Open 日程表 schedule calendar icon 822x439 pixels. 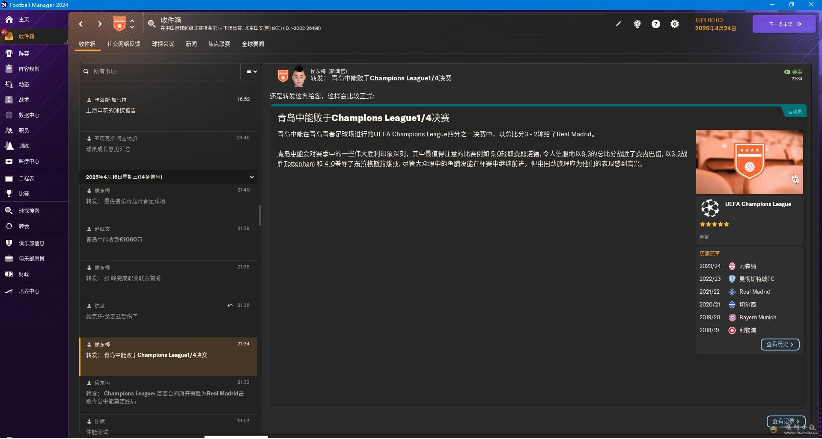pos(9,178)
